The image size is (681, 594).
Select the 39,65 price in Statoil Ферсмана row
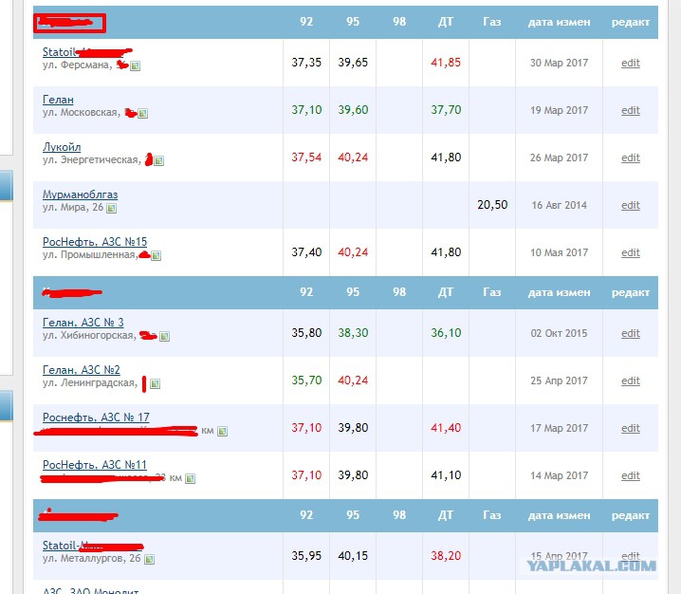pos(353,63)
